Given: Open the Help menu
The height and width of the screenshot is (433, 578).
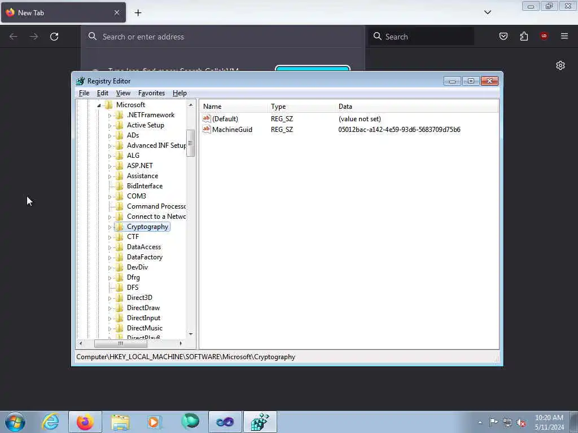Looking at the screenshot, I should coord(179,93).
